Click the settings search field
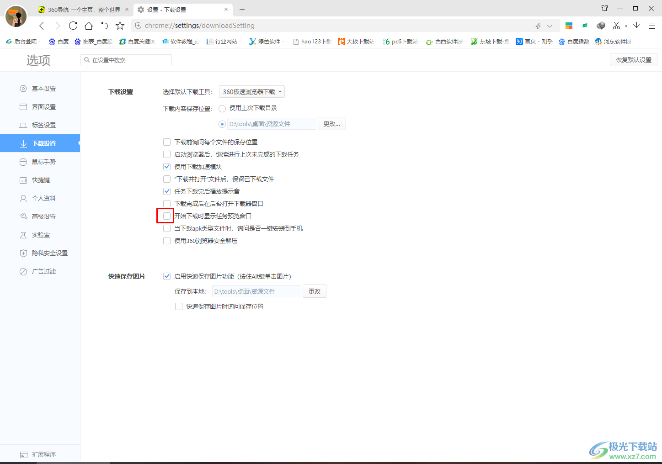662x464 pixels. (126, 60)
